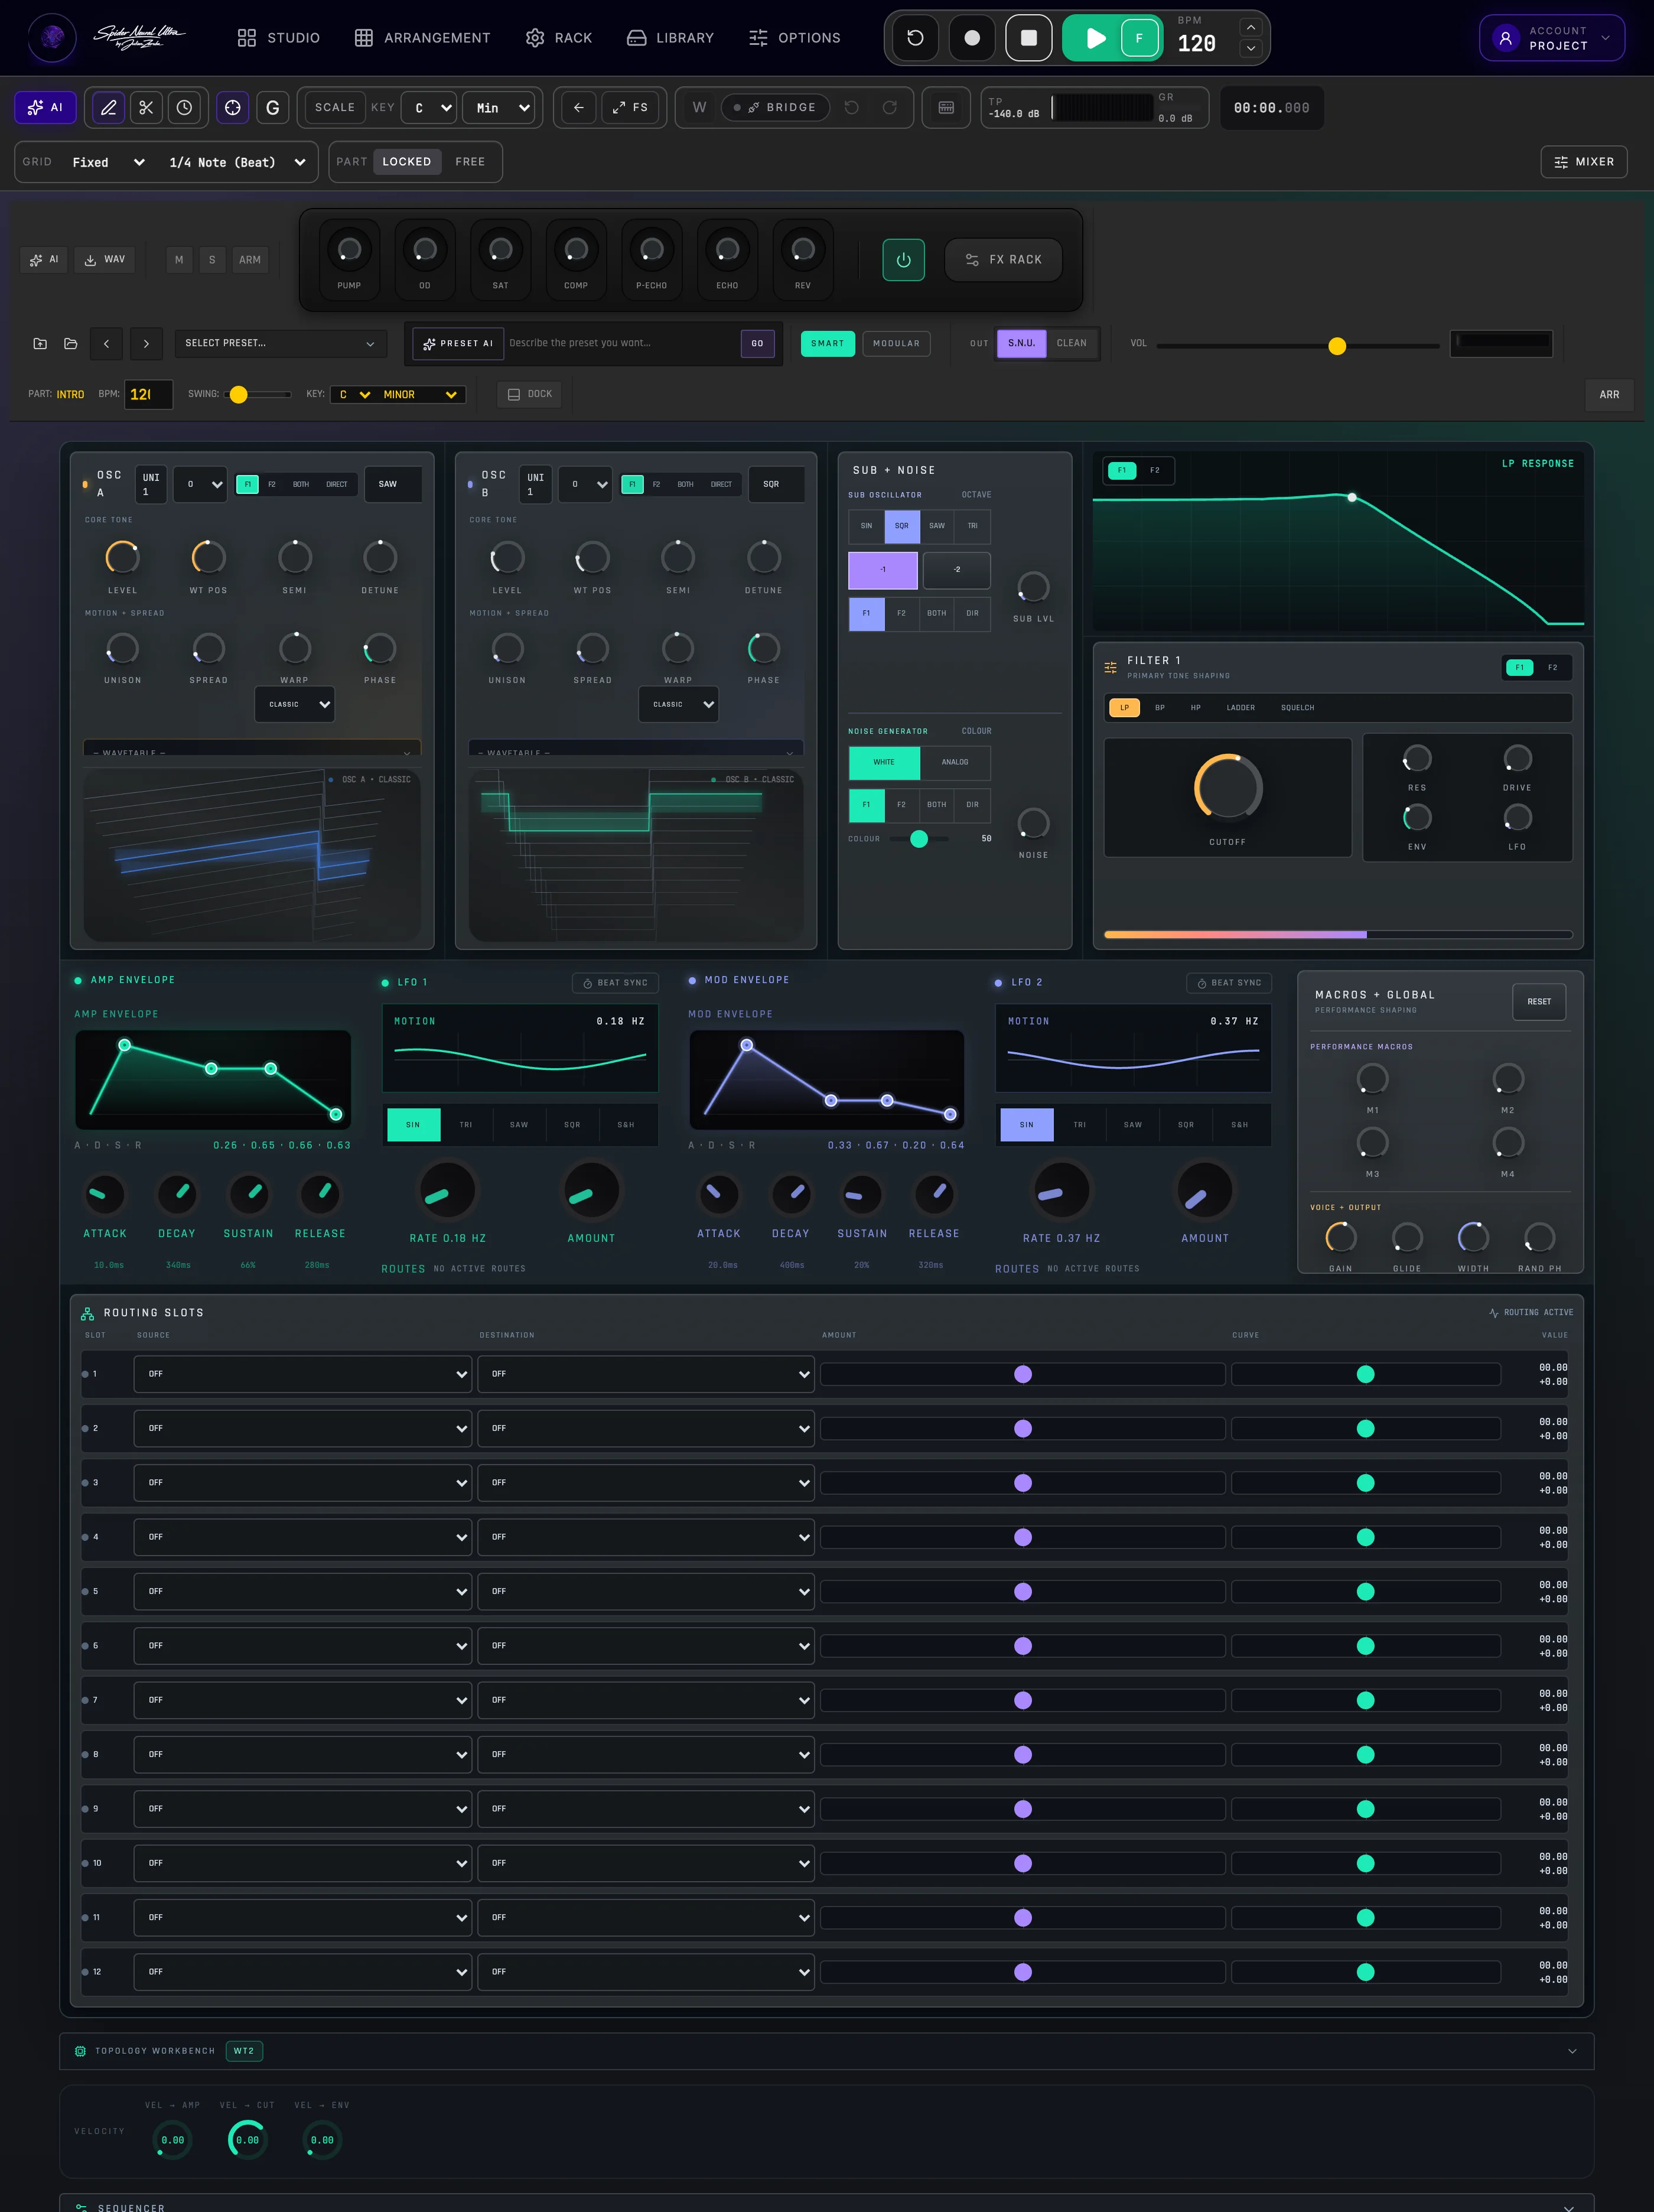Open the RACK tab
Image resolution: width=1654 pixels, height=2212 pixels.
click(559, 38)
